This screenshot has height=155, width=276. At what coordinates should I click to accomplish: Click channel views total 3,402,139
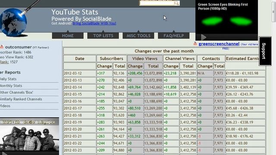coord(188,87)
